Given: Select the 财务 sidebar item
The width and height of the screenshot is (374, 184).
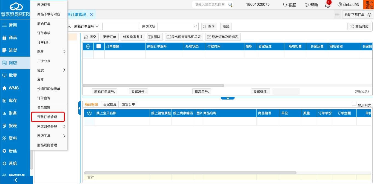Looking at the screenshot, I should pyautogui.click(x=15, y=113).
